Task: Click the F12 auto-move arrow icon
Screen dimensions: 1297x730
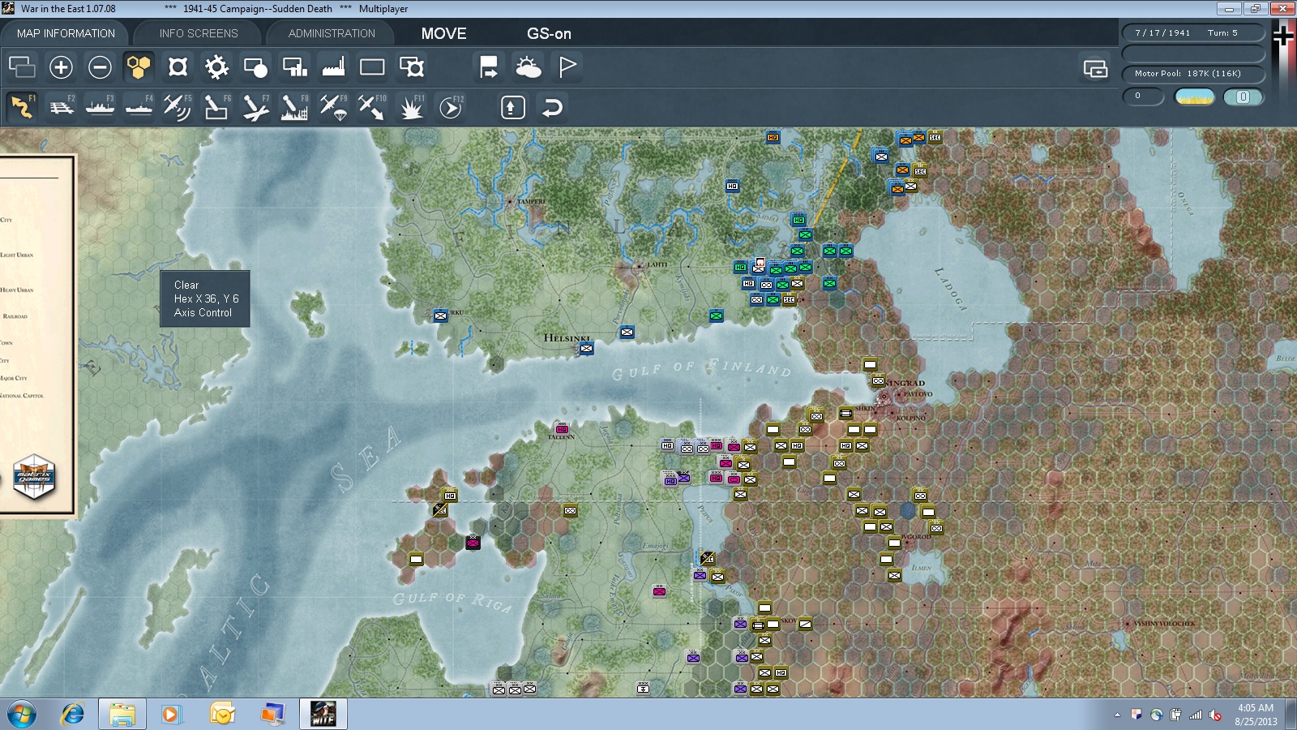Action: coord(451,107)
